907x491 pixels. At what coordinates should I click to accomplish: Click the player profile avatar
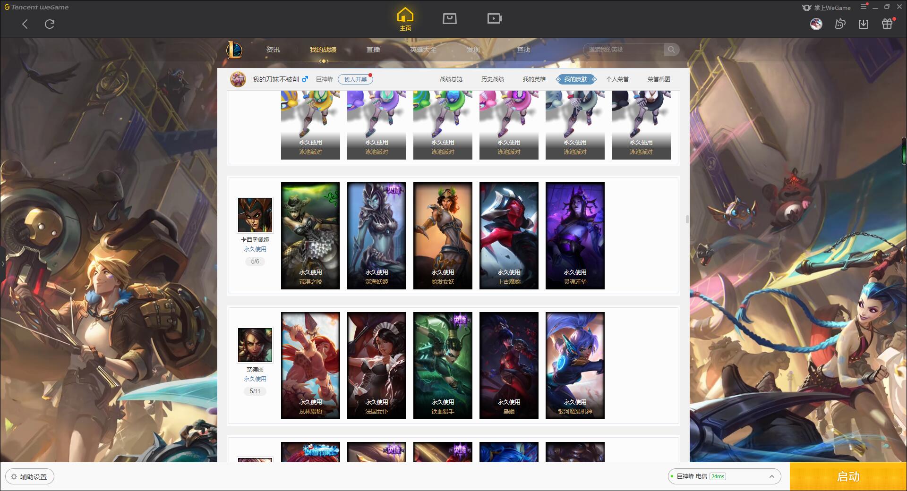238,79
